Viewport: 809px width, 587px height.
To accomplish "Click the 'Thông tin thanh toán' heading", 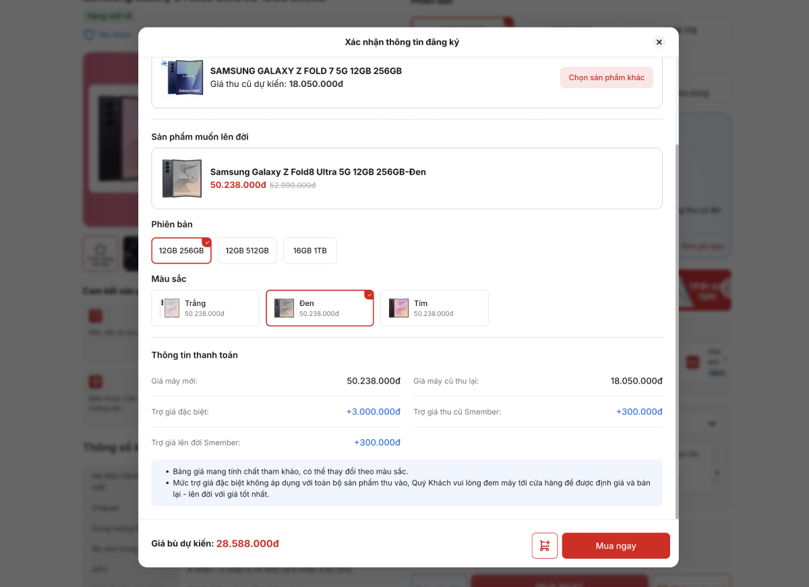I will pos(195,354).
